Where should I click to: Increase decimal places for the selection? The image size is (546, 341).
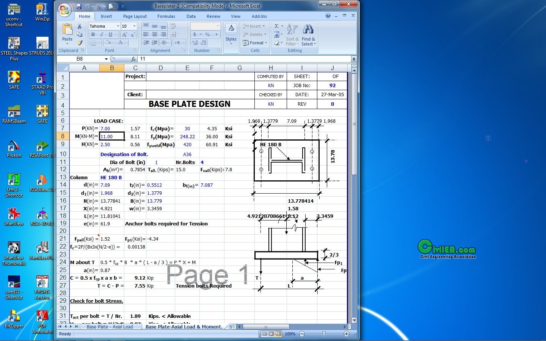[x=195, y=43]
